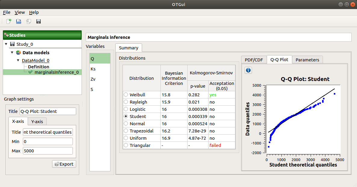Open an existing study via the folder icon

tap(18, 21)
